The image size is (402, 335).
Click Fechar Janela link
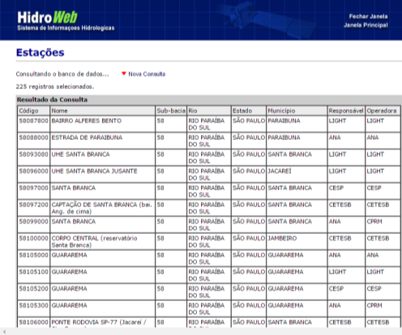click(x=368, y=16)
